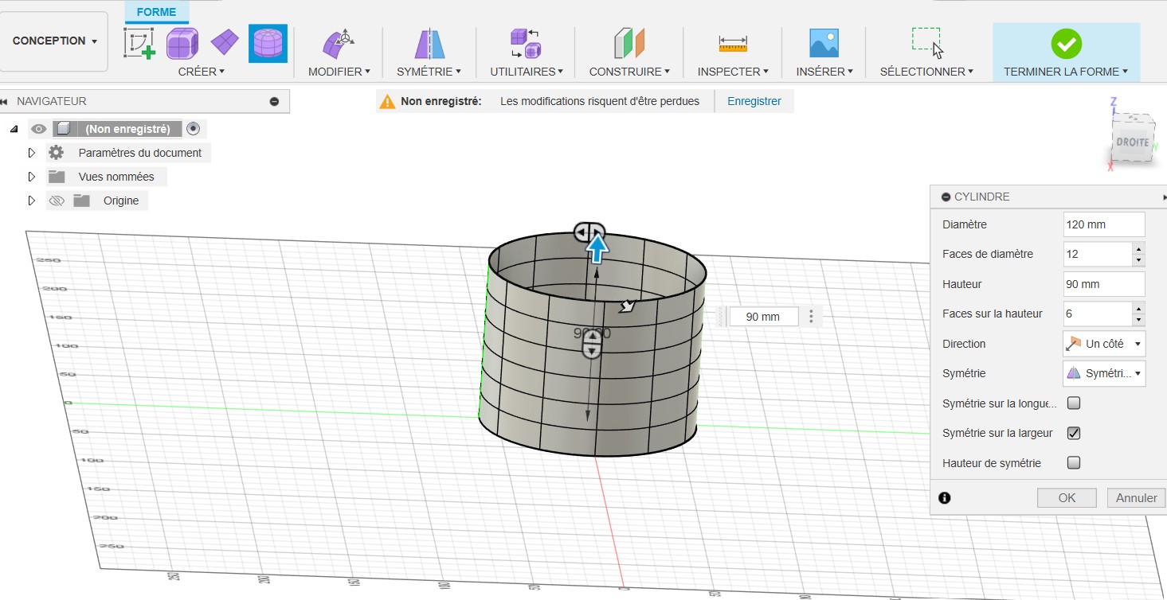Switch to the FORME tab

(156, 12)
